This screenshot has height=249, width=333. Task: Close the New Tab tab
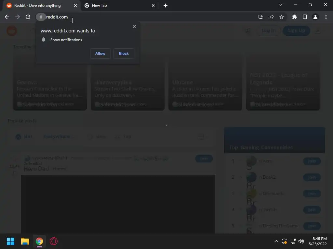pos(153,6)
